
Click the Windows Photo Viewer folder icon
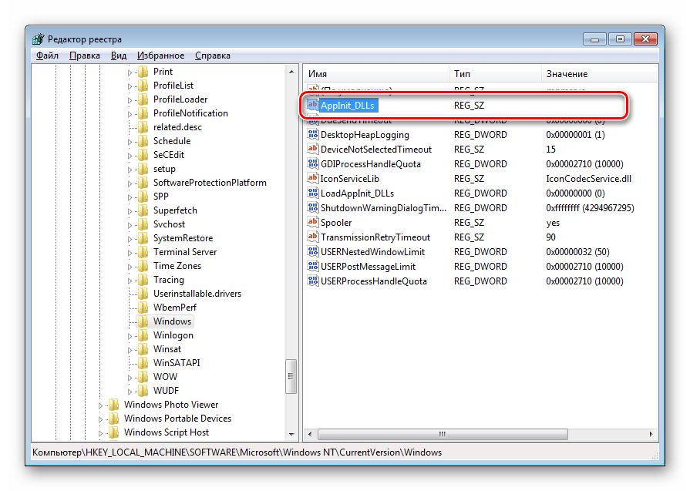click(114, 405)
